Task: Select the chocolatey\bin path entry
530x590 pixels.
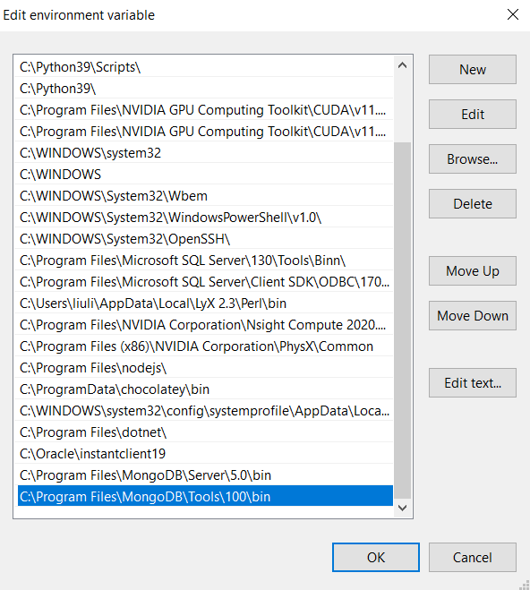Action: [x=204, y=389]
